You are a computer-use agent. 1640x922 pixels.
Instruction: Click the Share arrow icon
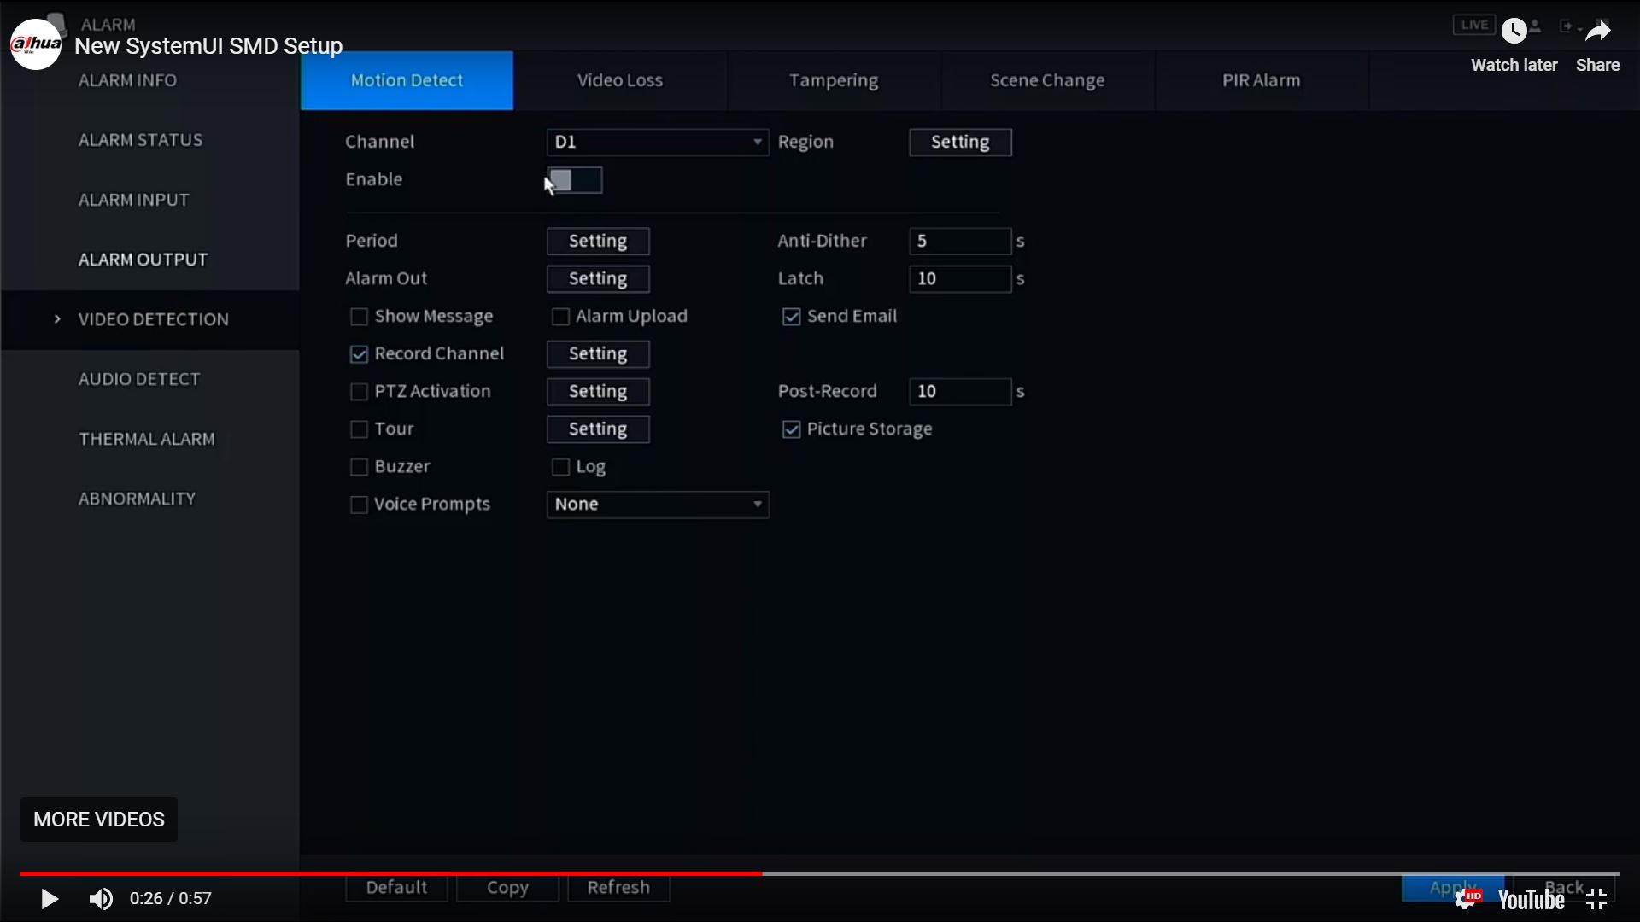(1597, 32)
